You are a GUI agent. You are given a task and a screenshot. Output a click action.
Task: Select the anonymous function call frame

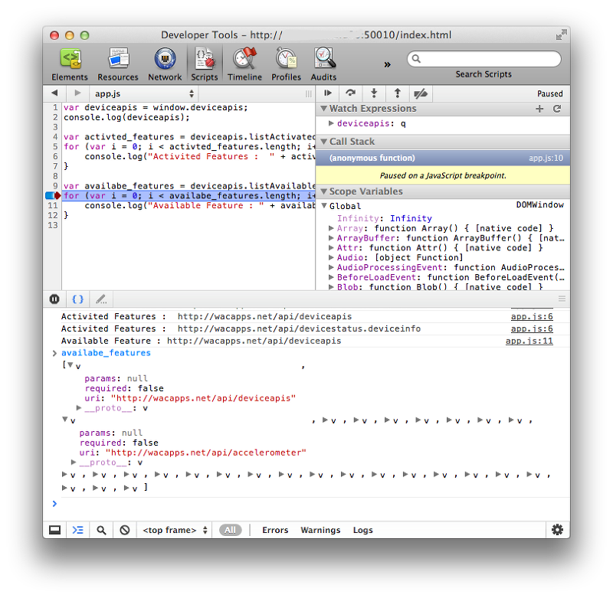[443, 158]
